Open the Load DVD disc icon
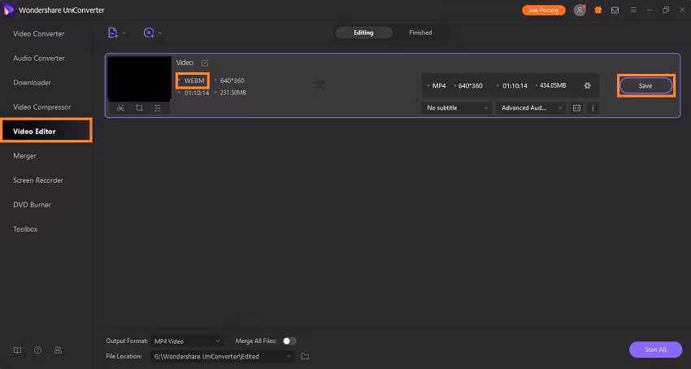691x369 pixels. click(x=149, y=33)
